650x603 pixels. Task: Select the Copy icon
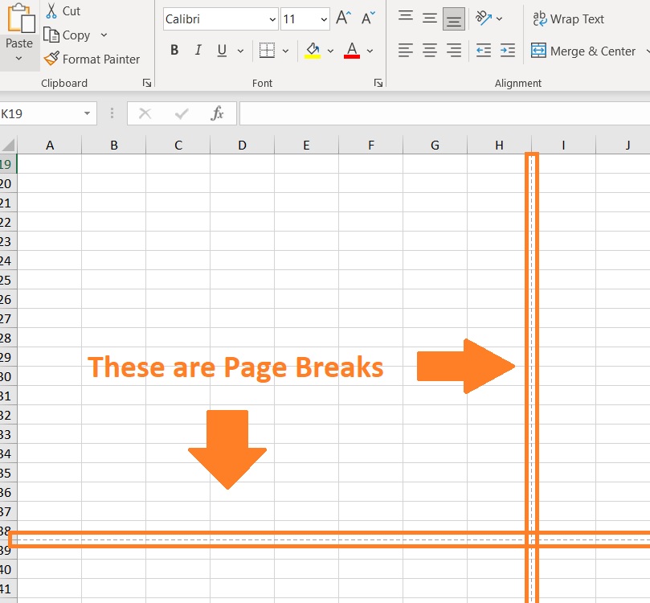(x=50, y=35)
